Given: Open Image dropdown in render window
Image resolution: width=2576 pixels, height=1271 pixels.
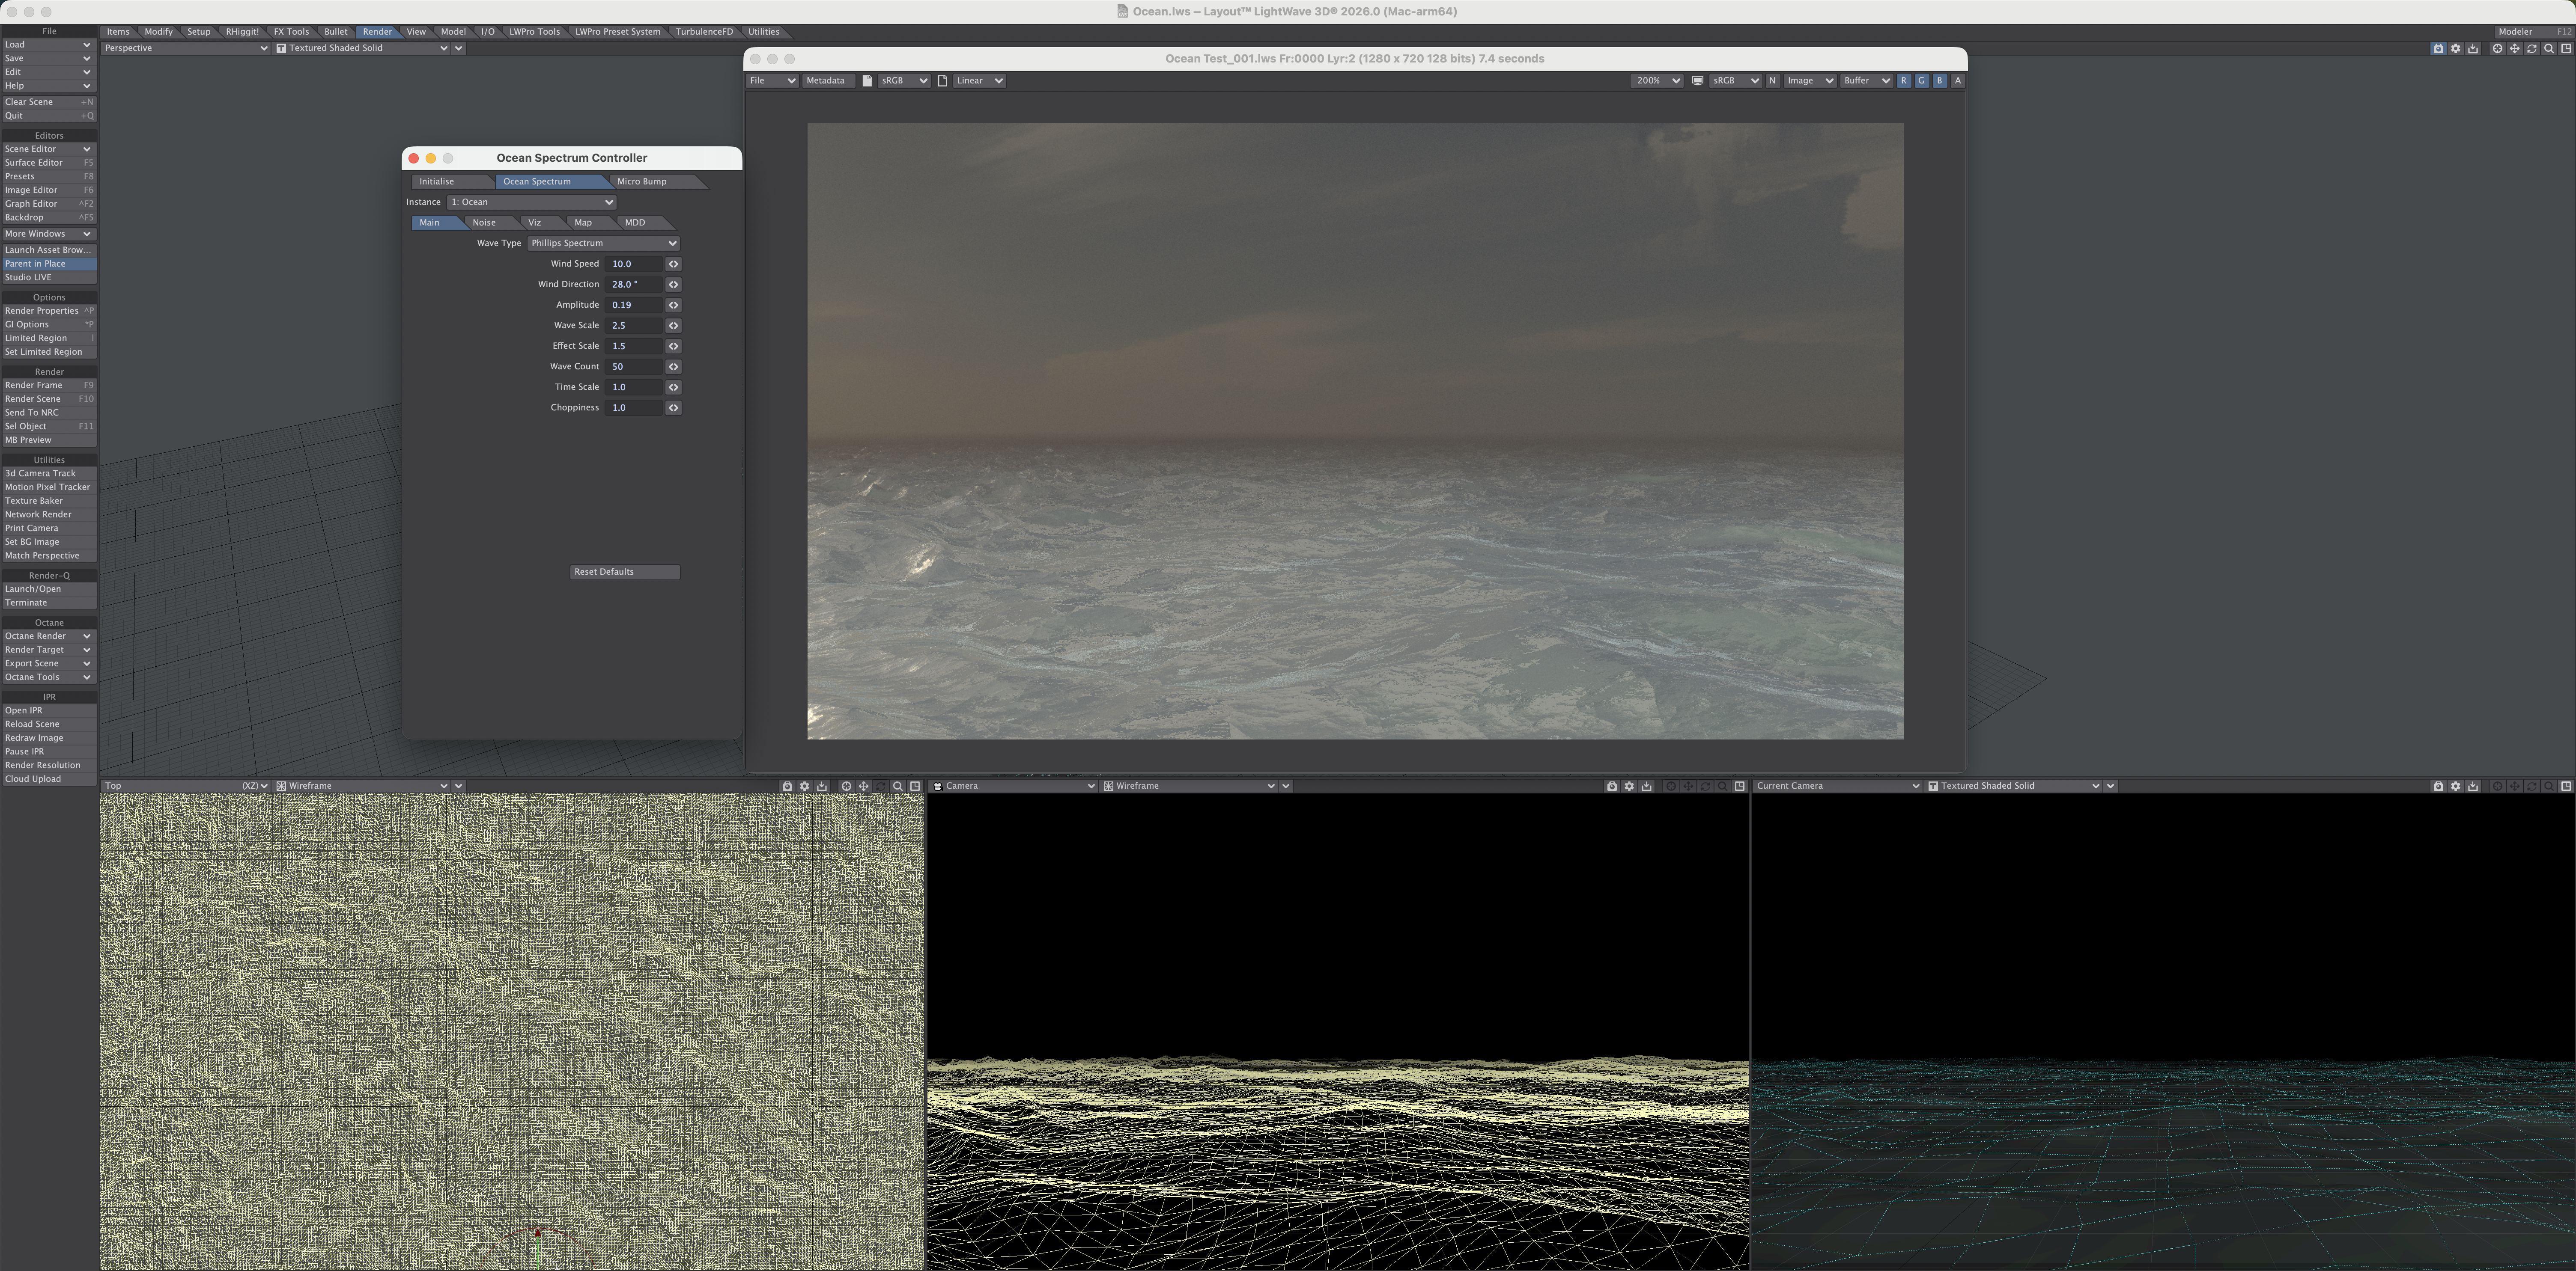Looking at the screenshot, I should (x=1809, y=81).
